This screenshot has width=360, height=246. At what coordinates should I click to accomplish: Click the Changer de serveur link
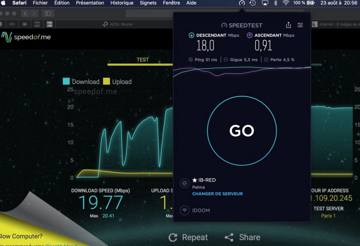coord(217,194)
